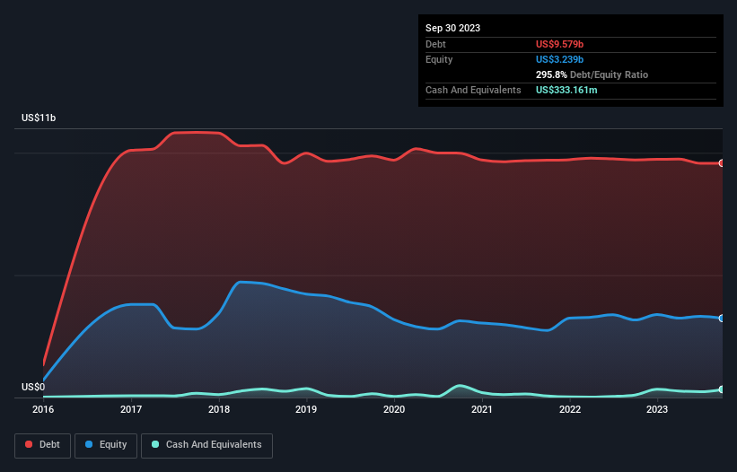Click the US$0 y-axis label

[33, 387]
